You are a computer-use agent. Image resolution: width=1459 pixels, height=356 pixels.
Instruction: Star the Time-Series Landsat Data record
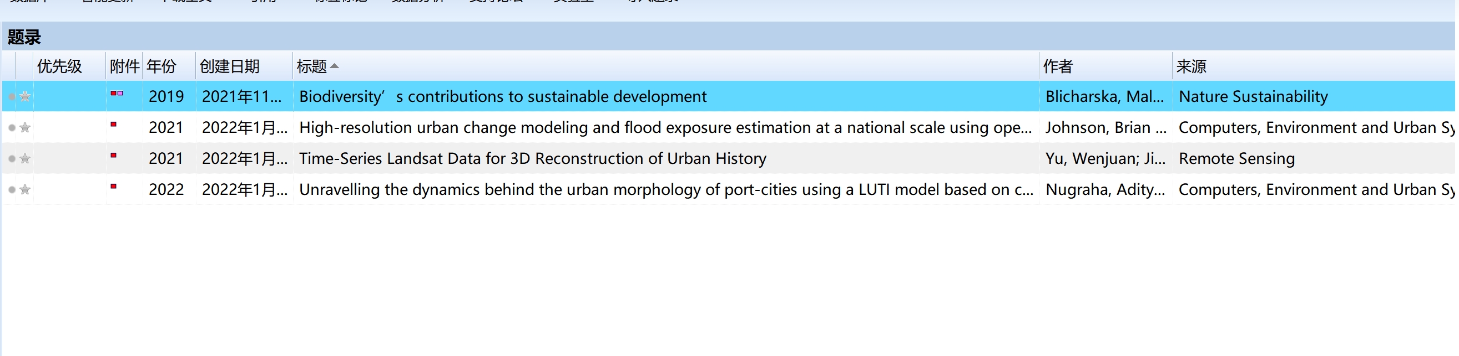25,159
